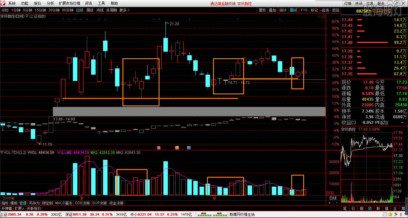The width and height of the screenshot is (408, 218).
Task: Click the red-green market breadth indicator
Action: coord(212,214)
